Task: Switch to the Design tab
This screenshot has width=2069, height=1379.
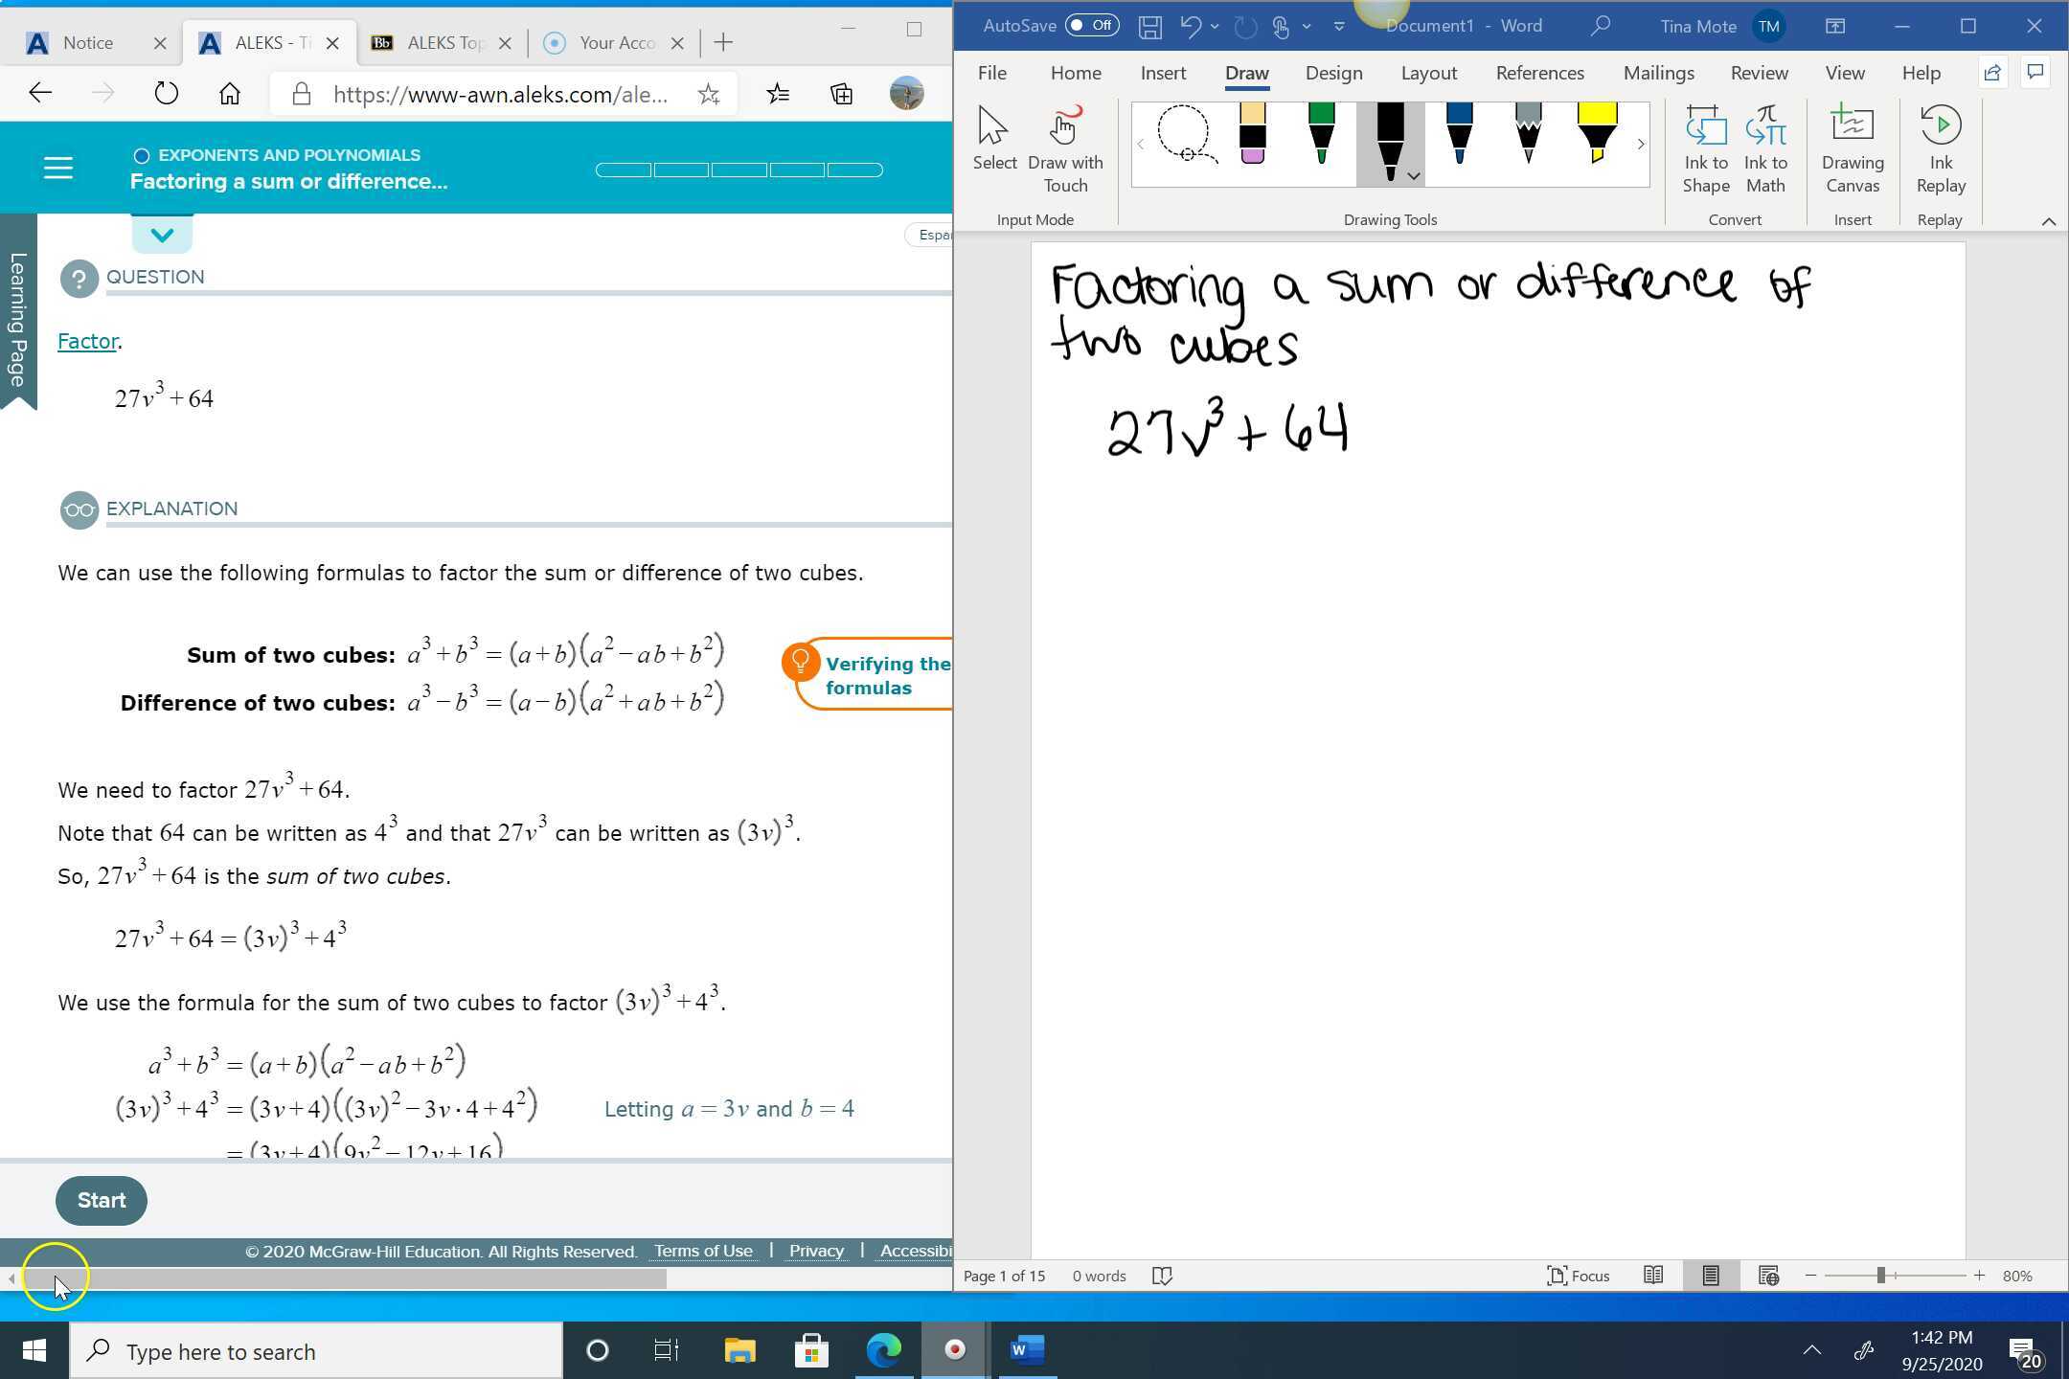Action: 1333,73
